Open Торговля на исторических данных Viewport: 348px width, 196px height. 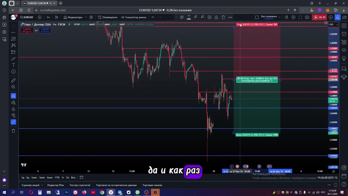pyautogui.click(x=116, y=185)
